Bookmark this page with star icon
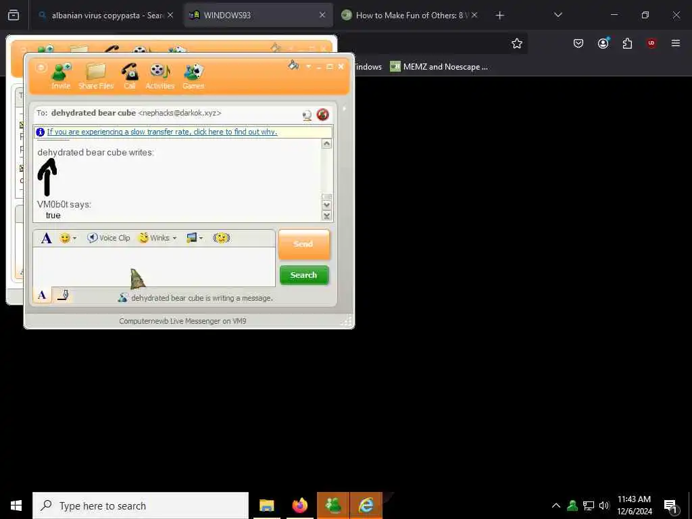 517,43
